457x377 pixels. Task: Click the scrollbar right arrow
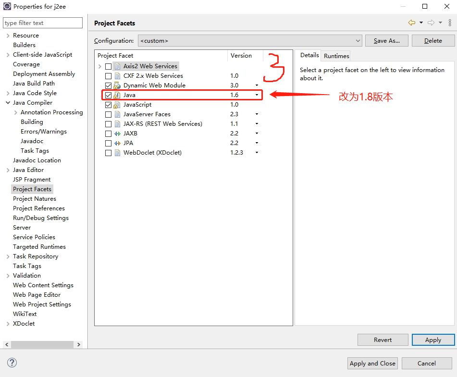(x=78, y=344)
